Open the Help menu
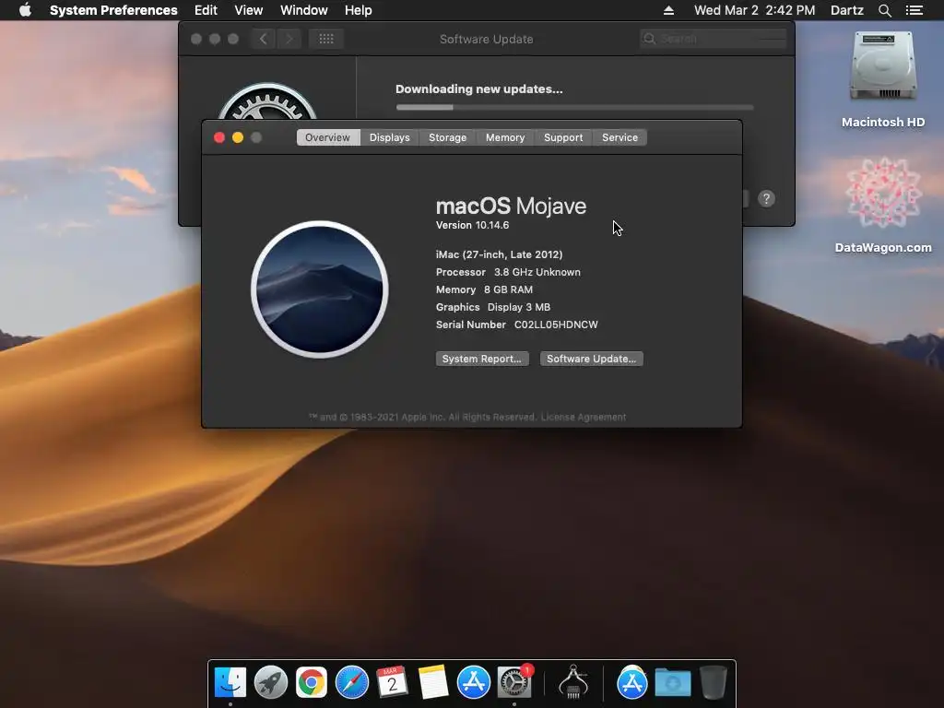Image resolution: width=944 pixels, height=708 pixels. click(359, 10)
